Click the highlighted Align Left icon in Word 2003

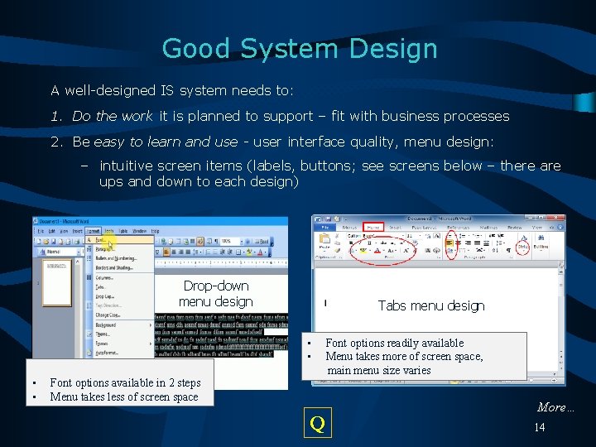[x=166, y=252]
